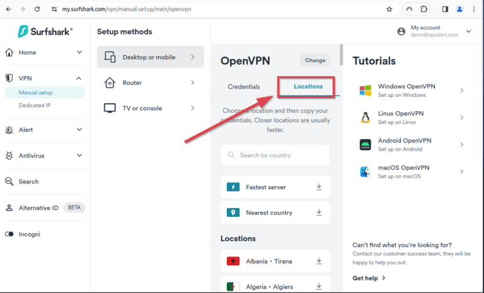The width and height of the screenshot is (484, 293).
Task: Click the Search by country input field
Action: coord(275,155)
